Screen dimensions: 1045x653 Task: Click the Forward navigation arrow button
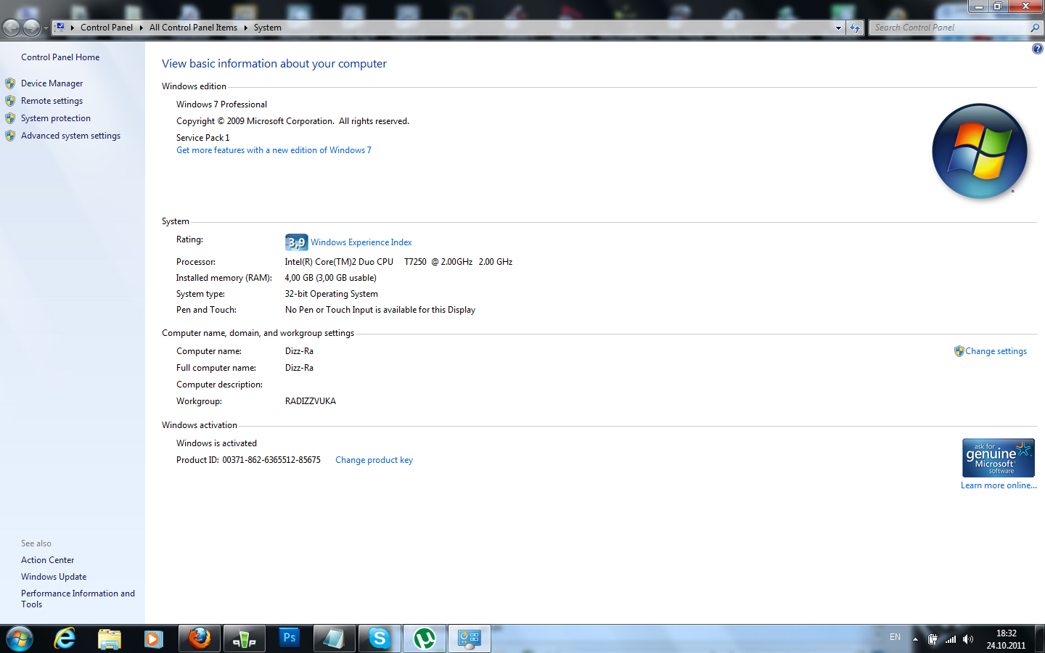pos(31,28)
